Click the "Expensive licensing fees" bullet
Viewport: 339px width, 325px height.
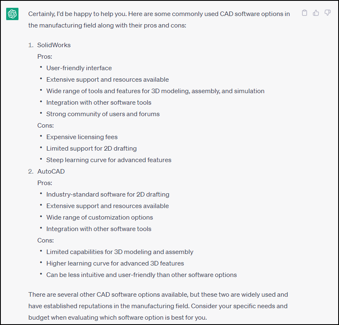[x=82, y=137]
